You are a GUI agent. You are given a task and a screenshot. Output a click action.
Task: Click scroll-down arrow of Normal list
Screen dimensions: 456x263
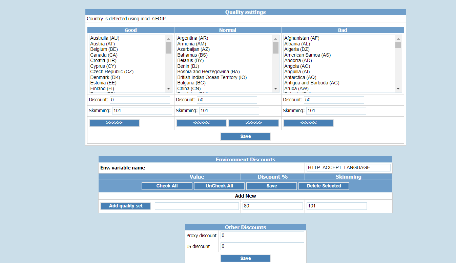[x=275, y=89]
